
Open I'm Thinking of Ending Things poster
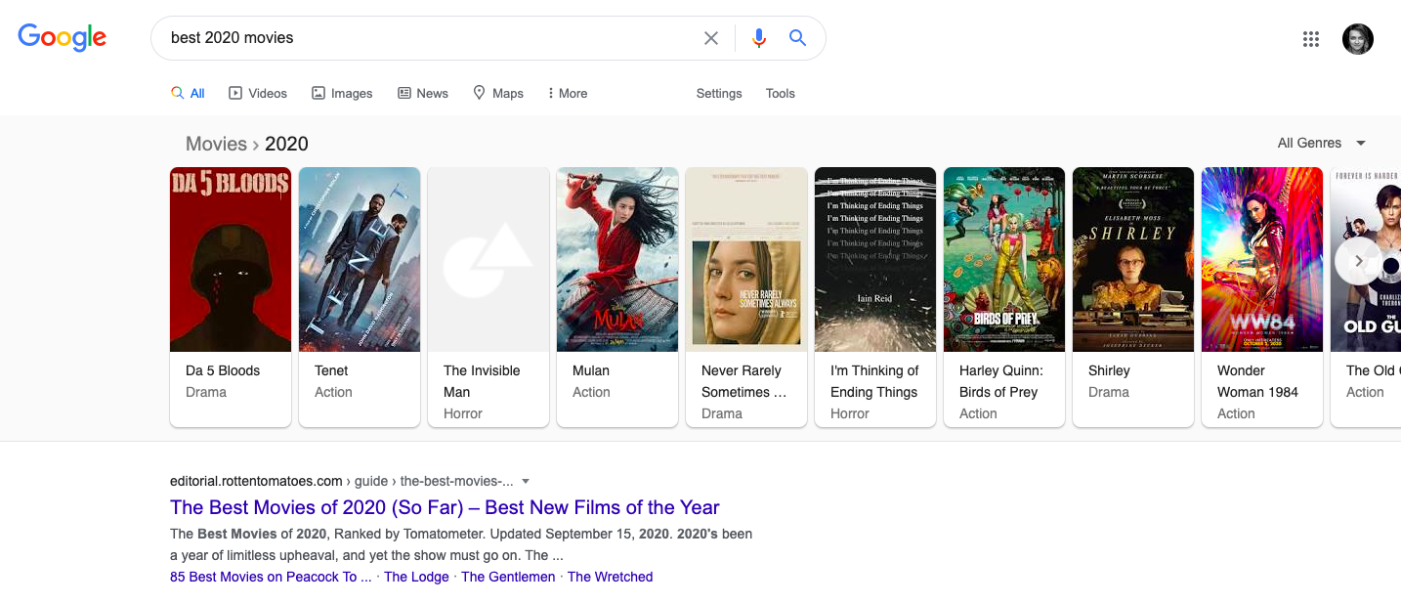(875, 259)
